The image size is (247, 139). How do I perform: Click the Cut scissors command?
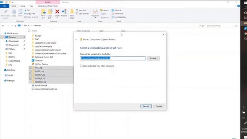click(27, 10)
